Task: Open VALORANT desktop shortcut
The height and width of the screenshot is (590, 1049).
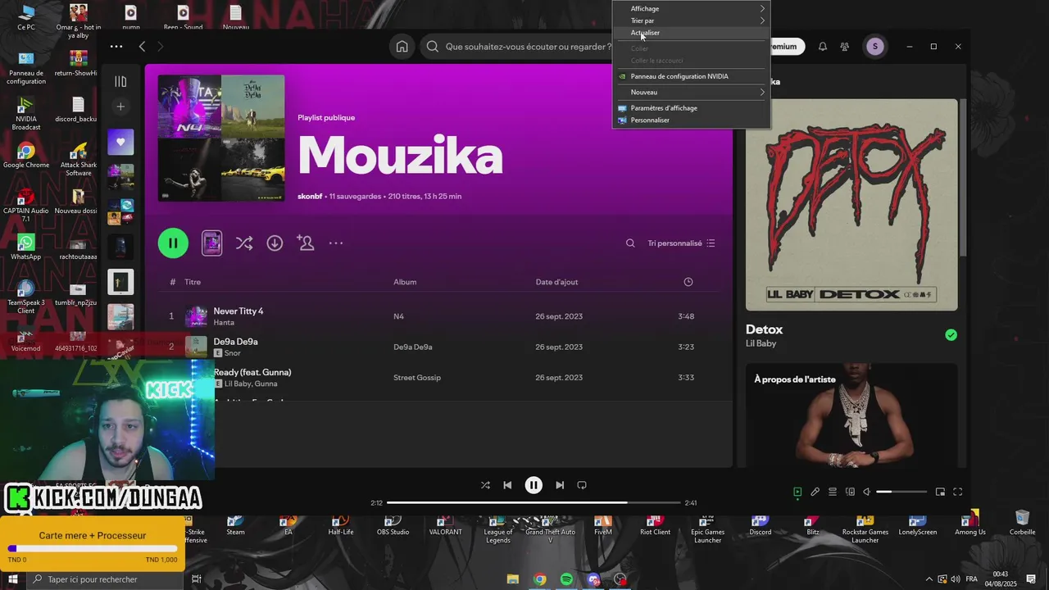Action: (x=445, y=525)
